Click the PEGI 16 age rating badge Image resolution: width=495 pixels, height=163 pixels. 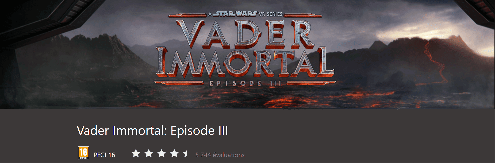[x=83, y=153]
